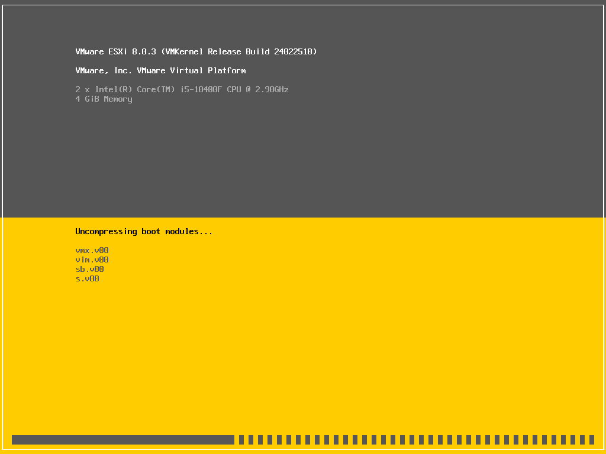606x454 pixels.
Task: Click the Uncompressing boot modules heading
Action: pyautogui.click(x=144, y=231)
